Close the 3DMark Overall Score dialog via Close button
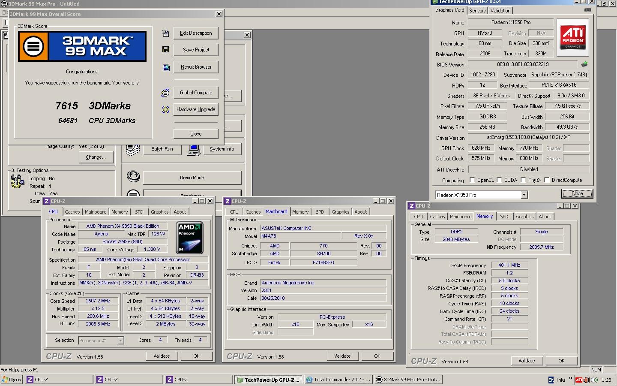Viewport: 617px width, 386px height. click(196, 134)
